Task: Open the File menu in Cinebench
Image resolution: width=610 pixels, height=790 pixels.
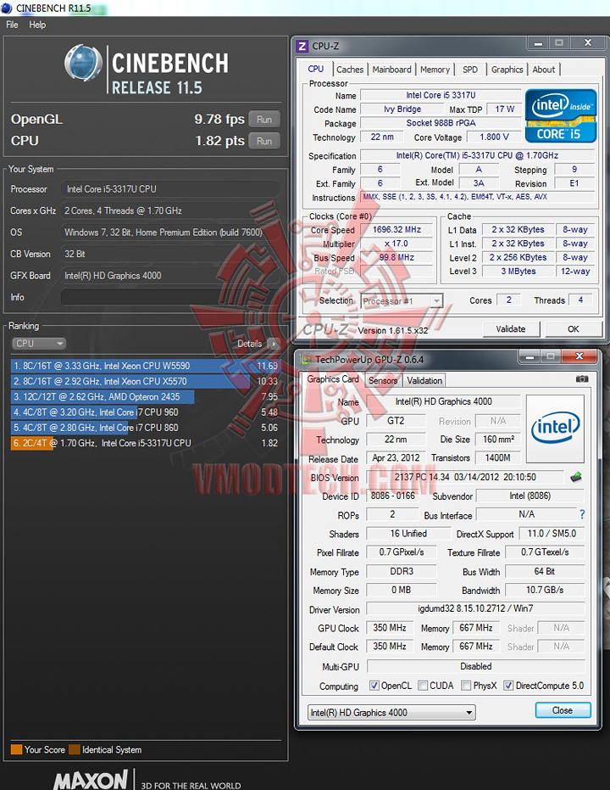Action: (x=12, y=25)
